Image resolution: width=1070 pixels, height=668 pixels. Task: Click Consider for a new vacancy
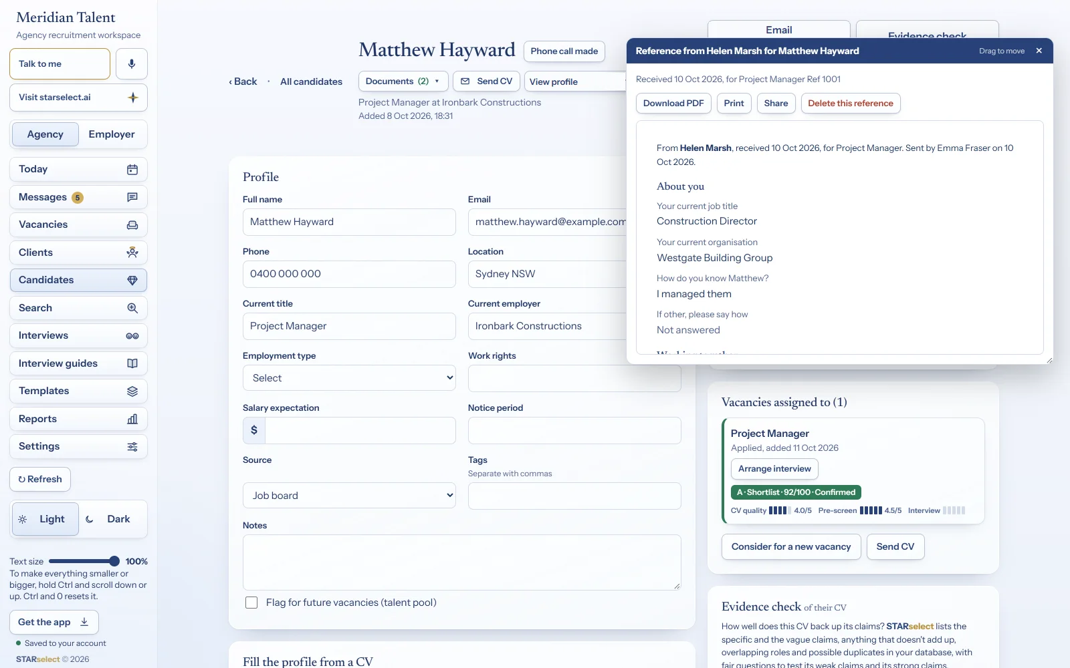point(791,547)
